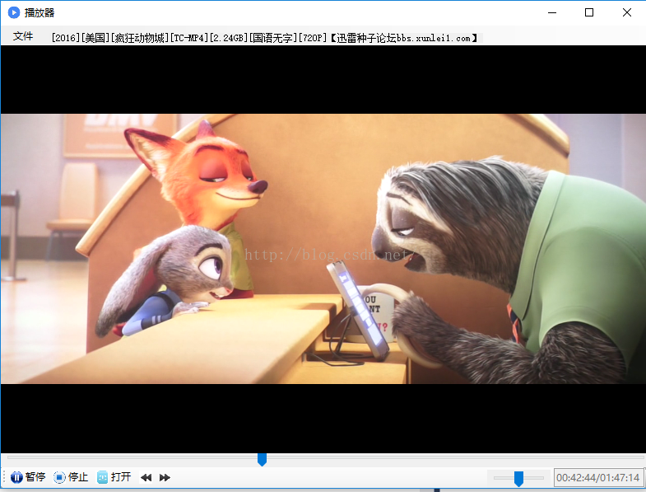Click the playback progress slider handle
646x492 pixels.
click(262, 459)
